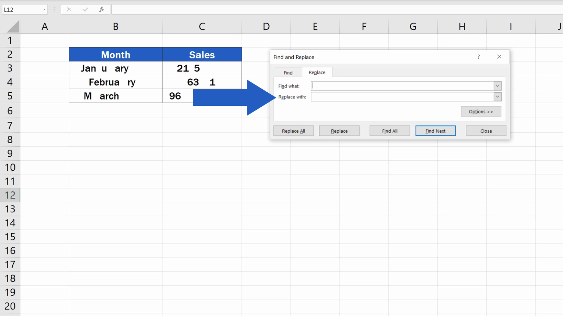Open the Name Box dropdown arrow
563x316 pixels.
coord(44,10)
